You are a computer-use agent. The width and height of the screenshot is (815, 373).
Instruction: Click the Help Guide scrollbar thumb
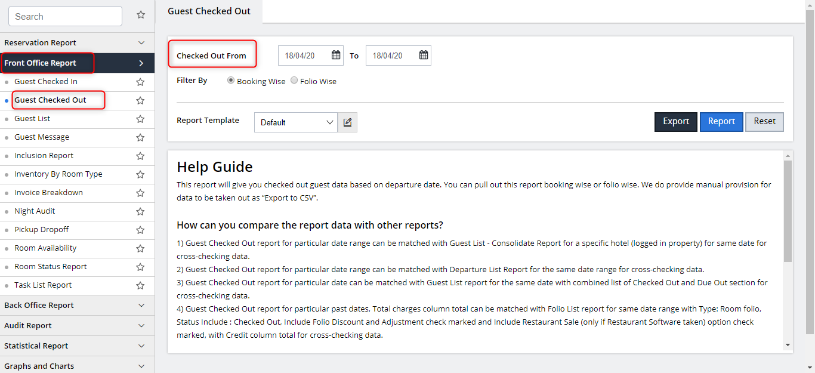click(788, 211)
